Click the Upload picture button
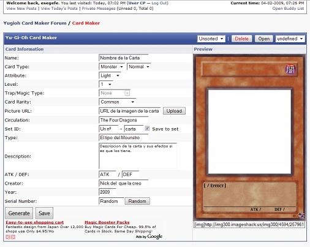The image size is (310, 247). [174, 111]
